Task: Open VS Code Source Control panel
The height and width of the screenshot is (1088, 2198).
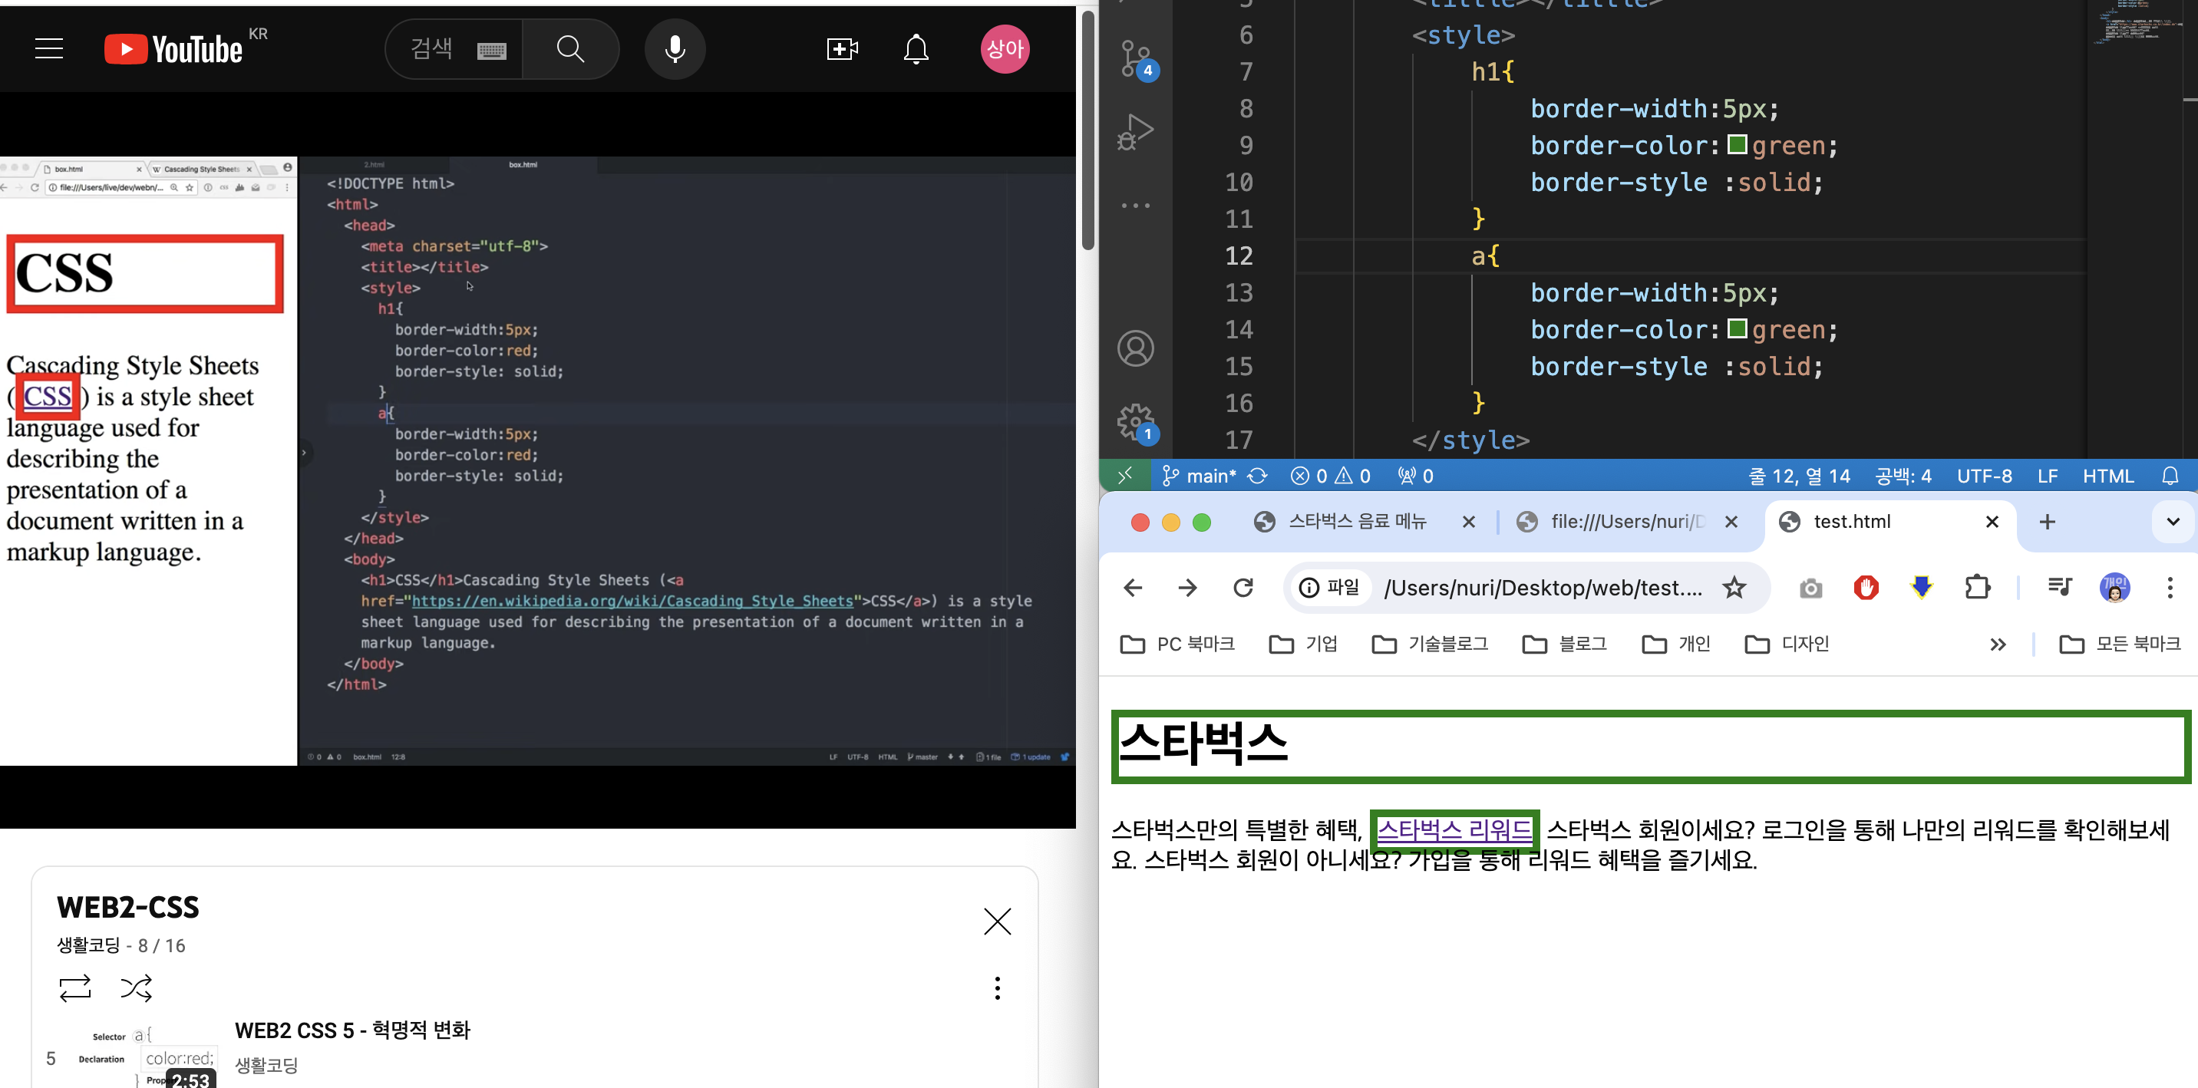Action: (x=1136, y=60)
